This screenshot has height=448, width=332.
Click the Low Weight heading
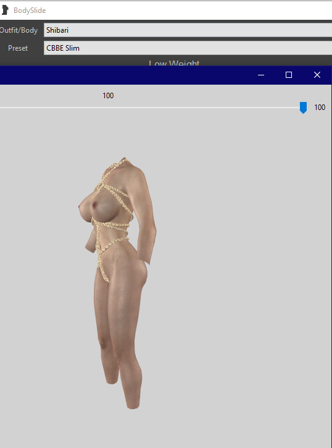(x=174, y=63)
